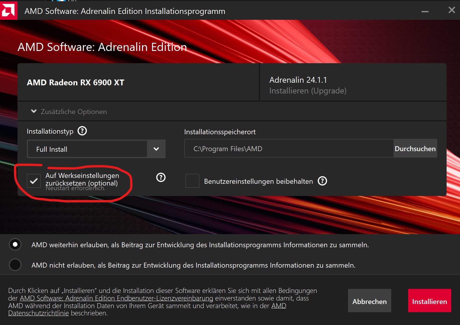Viewport: 460px width, 325px height.
Task: Click AMD Radeon RX 6900 XT text
Action: (76, 82)
